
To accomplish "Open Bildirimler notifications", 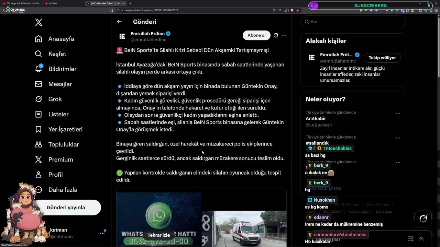I will tap(56, 69).
